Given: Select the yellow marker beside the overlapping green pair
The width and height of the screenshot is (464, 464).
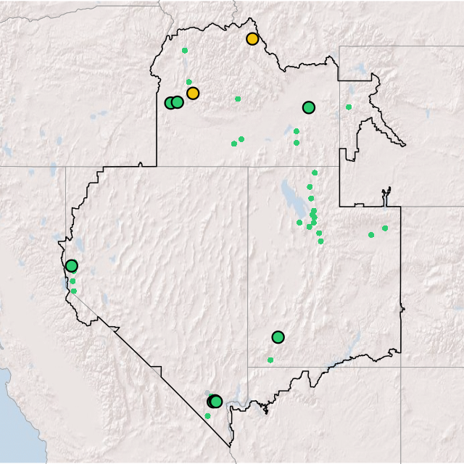Looking at the screenshot, I should [x=193, y=94].
